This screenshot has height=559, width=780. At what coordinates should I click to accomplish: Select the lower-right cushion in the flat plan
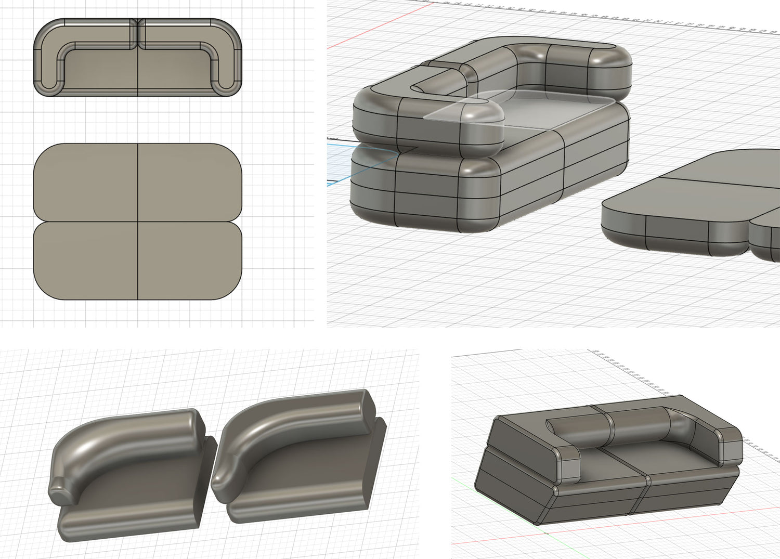click(190, 261)
